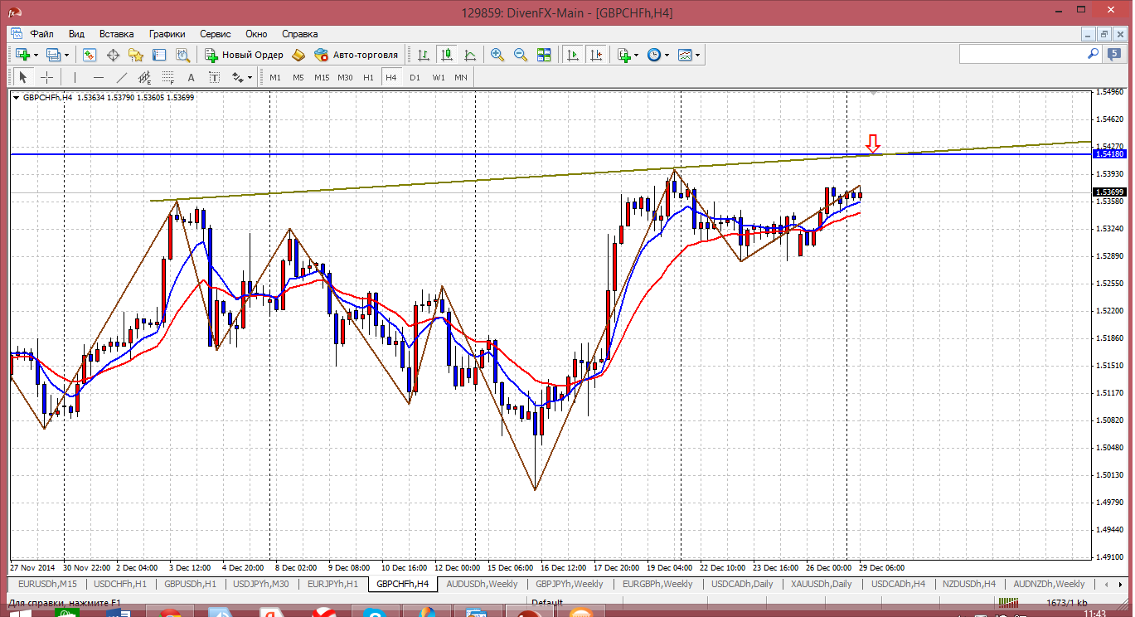Toggle the chart auto scroll button
Screen dimensions: 1135x617
(572, 55)
